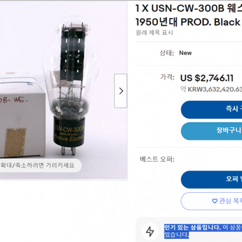Click the New condition value
242x242 pixels.
185,53
